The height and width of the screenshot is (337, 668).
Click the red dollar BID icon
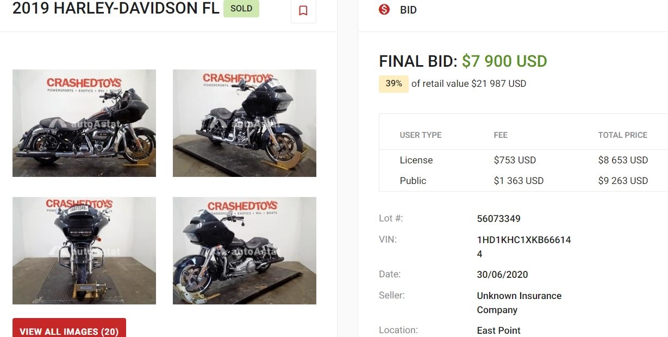pos(384,9)
